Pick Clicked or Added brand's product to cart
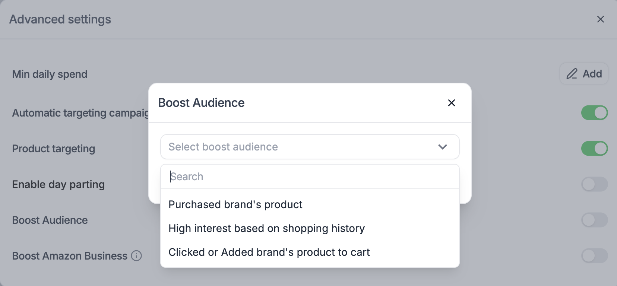This screenshot has height=286, width=617. coord(269,252)
